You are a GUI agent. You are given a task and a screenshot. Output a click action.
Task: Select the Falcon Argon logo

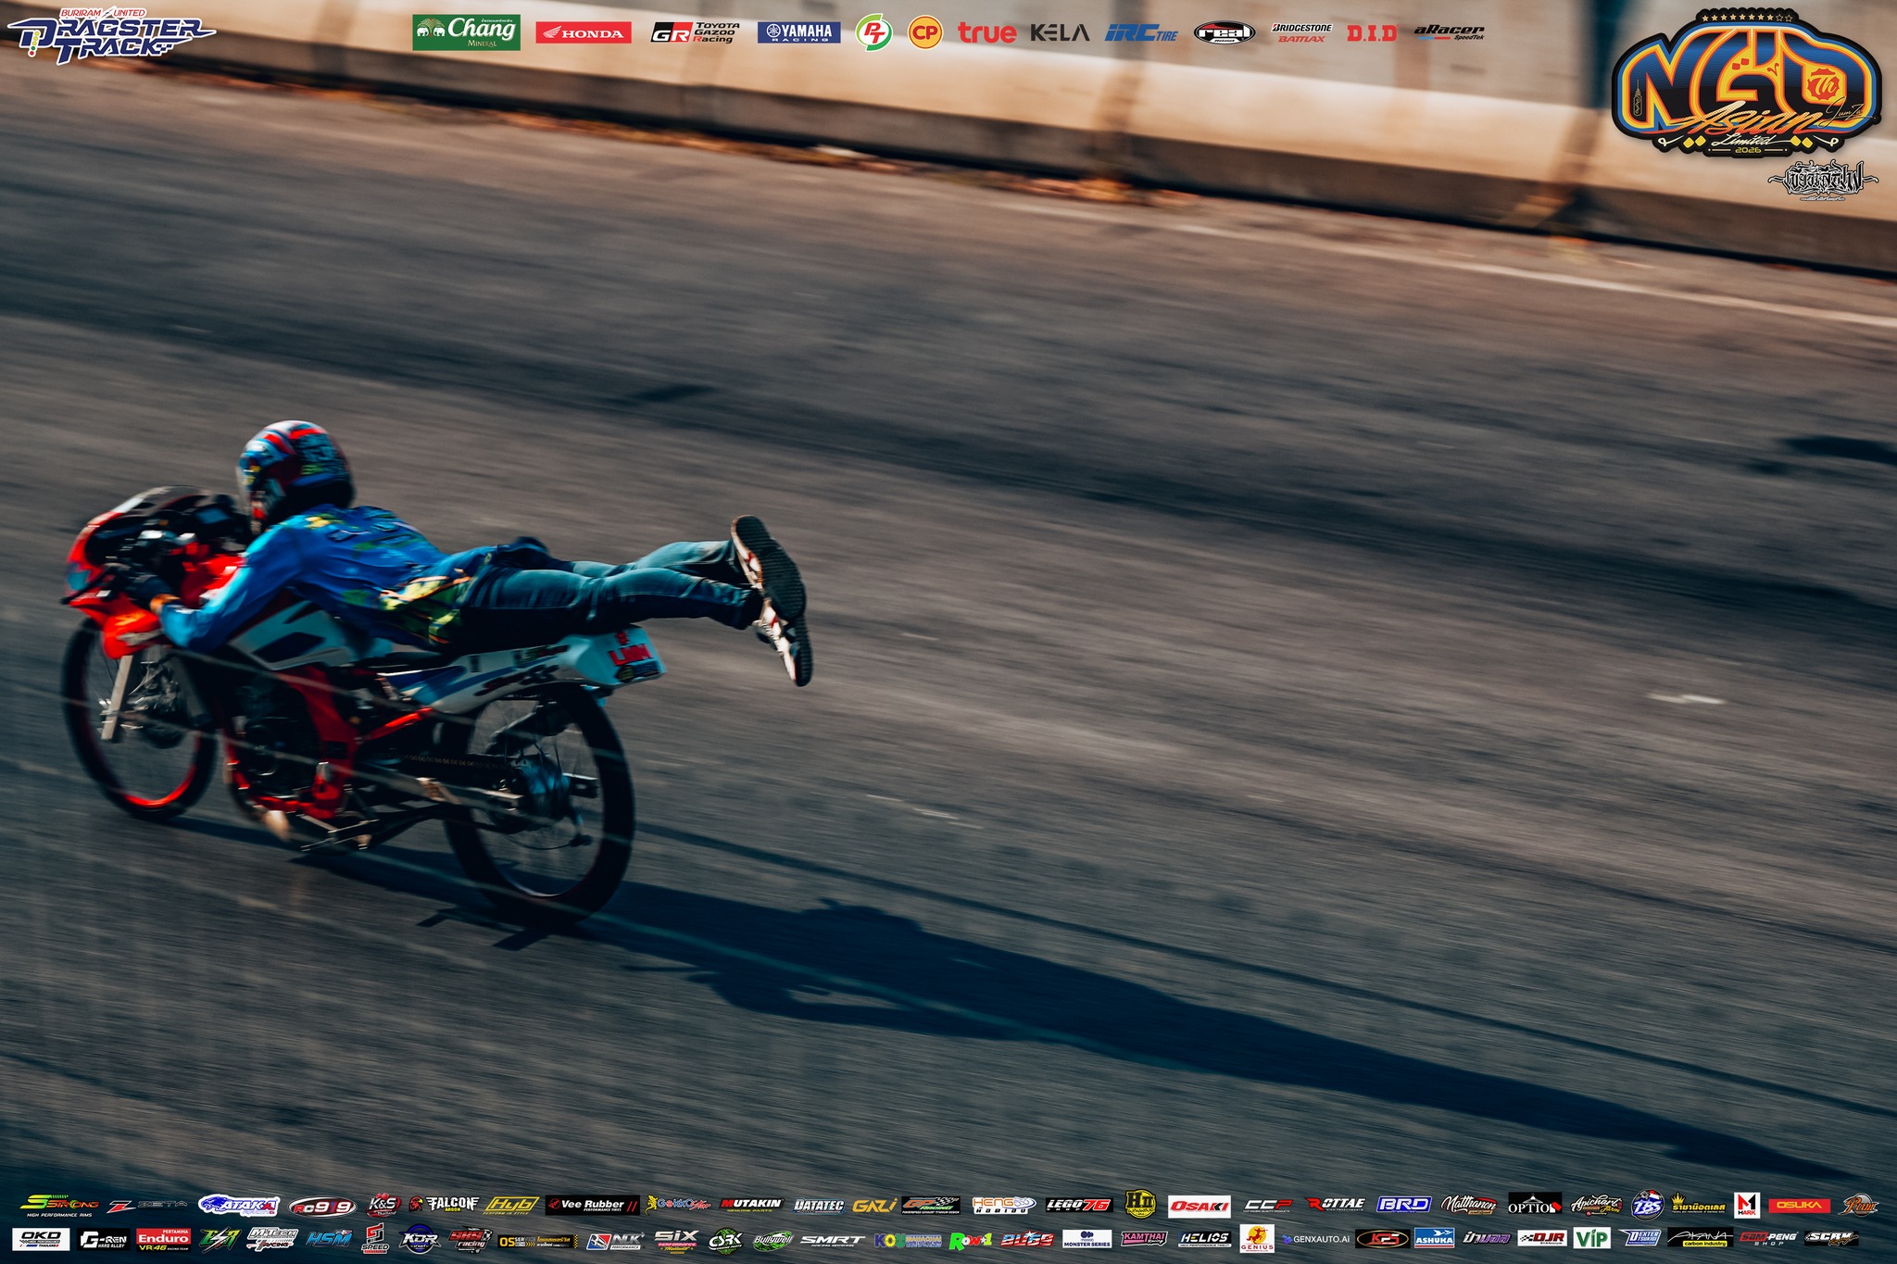(444, 1205)
